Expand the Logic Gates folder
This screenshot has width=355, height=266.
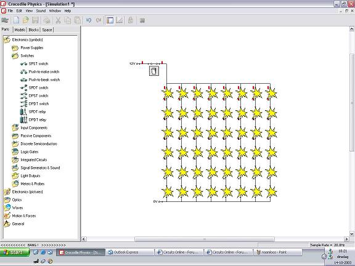[15, 151]
